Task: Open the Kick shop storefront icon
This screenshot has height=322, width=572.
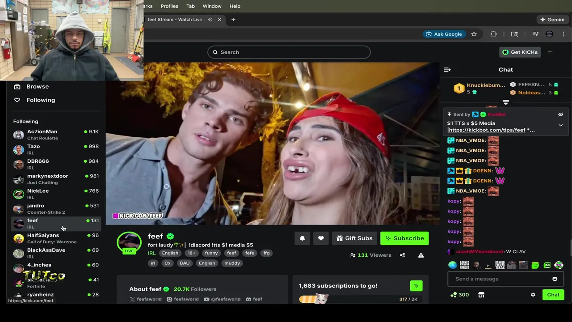Action: pos(481,295)
